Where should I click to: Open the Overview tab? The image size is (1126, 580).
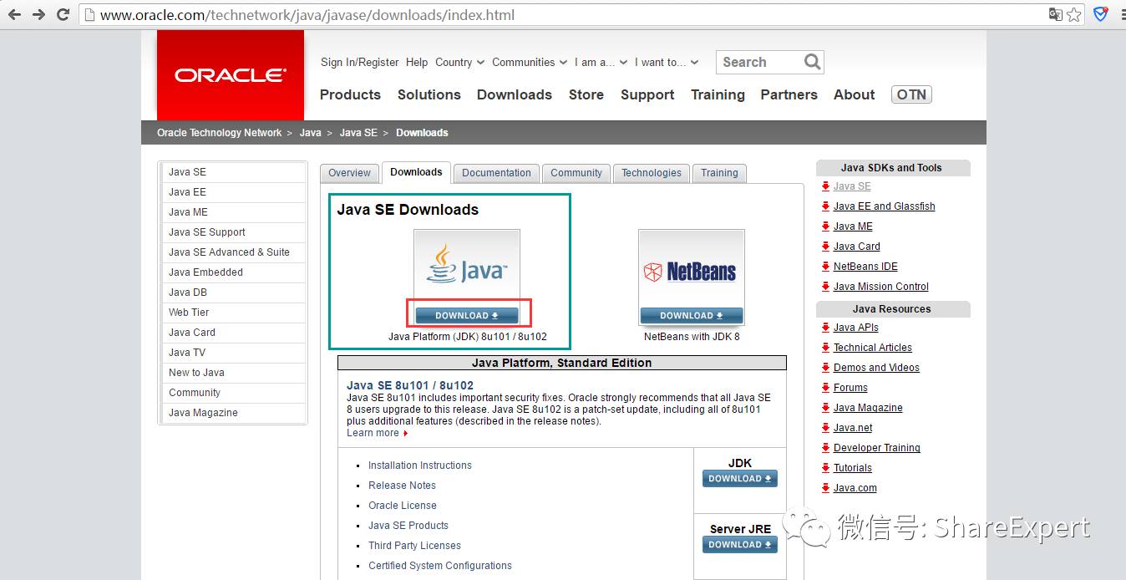point(349,173)
